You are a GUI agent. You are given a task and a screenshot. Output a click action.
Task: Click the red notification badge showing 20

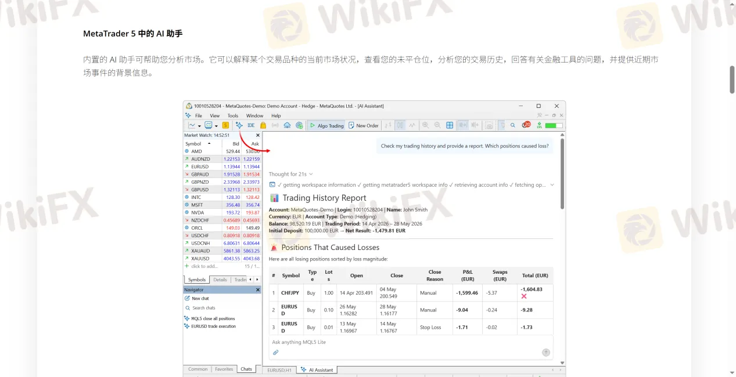click(x=527, y=125)
